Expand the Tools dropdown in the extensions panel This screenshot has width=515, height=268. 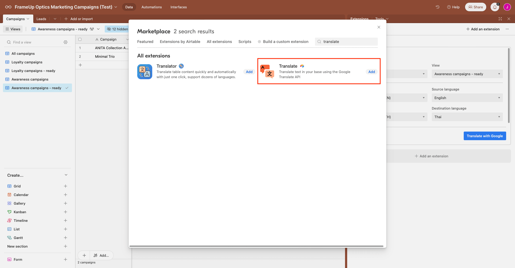coord(382,19)
